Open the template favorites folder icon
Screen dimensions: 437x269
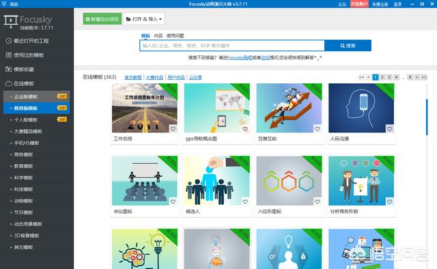tap(9, 69)
